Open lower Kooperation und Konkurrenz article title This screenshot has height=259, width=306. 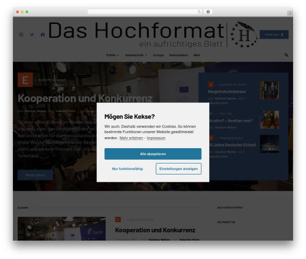[155, 230]
